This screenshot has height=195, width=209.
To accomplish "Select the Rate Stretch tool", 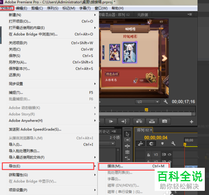I will [x=127, y=158].
